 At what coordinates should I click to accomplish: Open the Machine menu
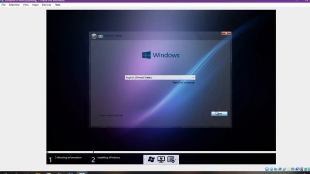[14, 5]
